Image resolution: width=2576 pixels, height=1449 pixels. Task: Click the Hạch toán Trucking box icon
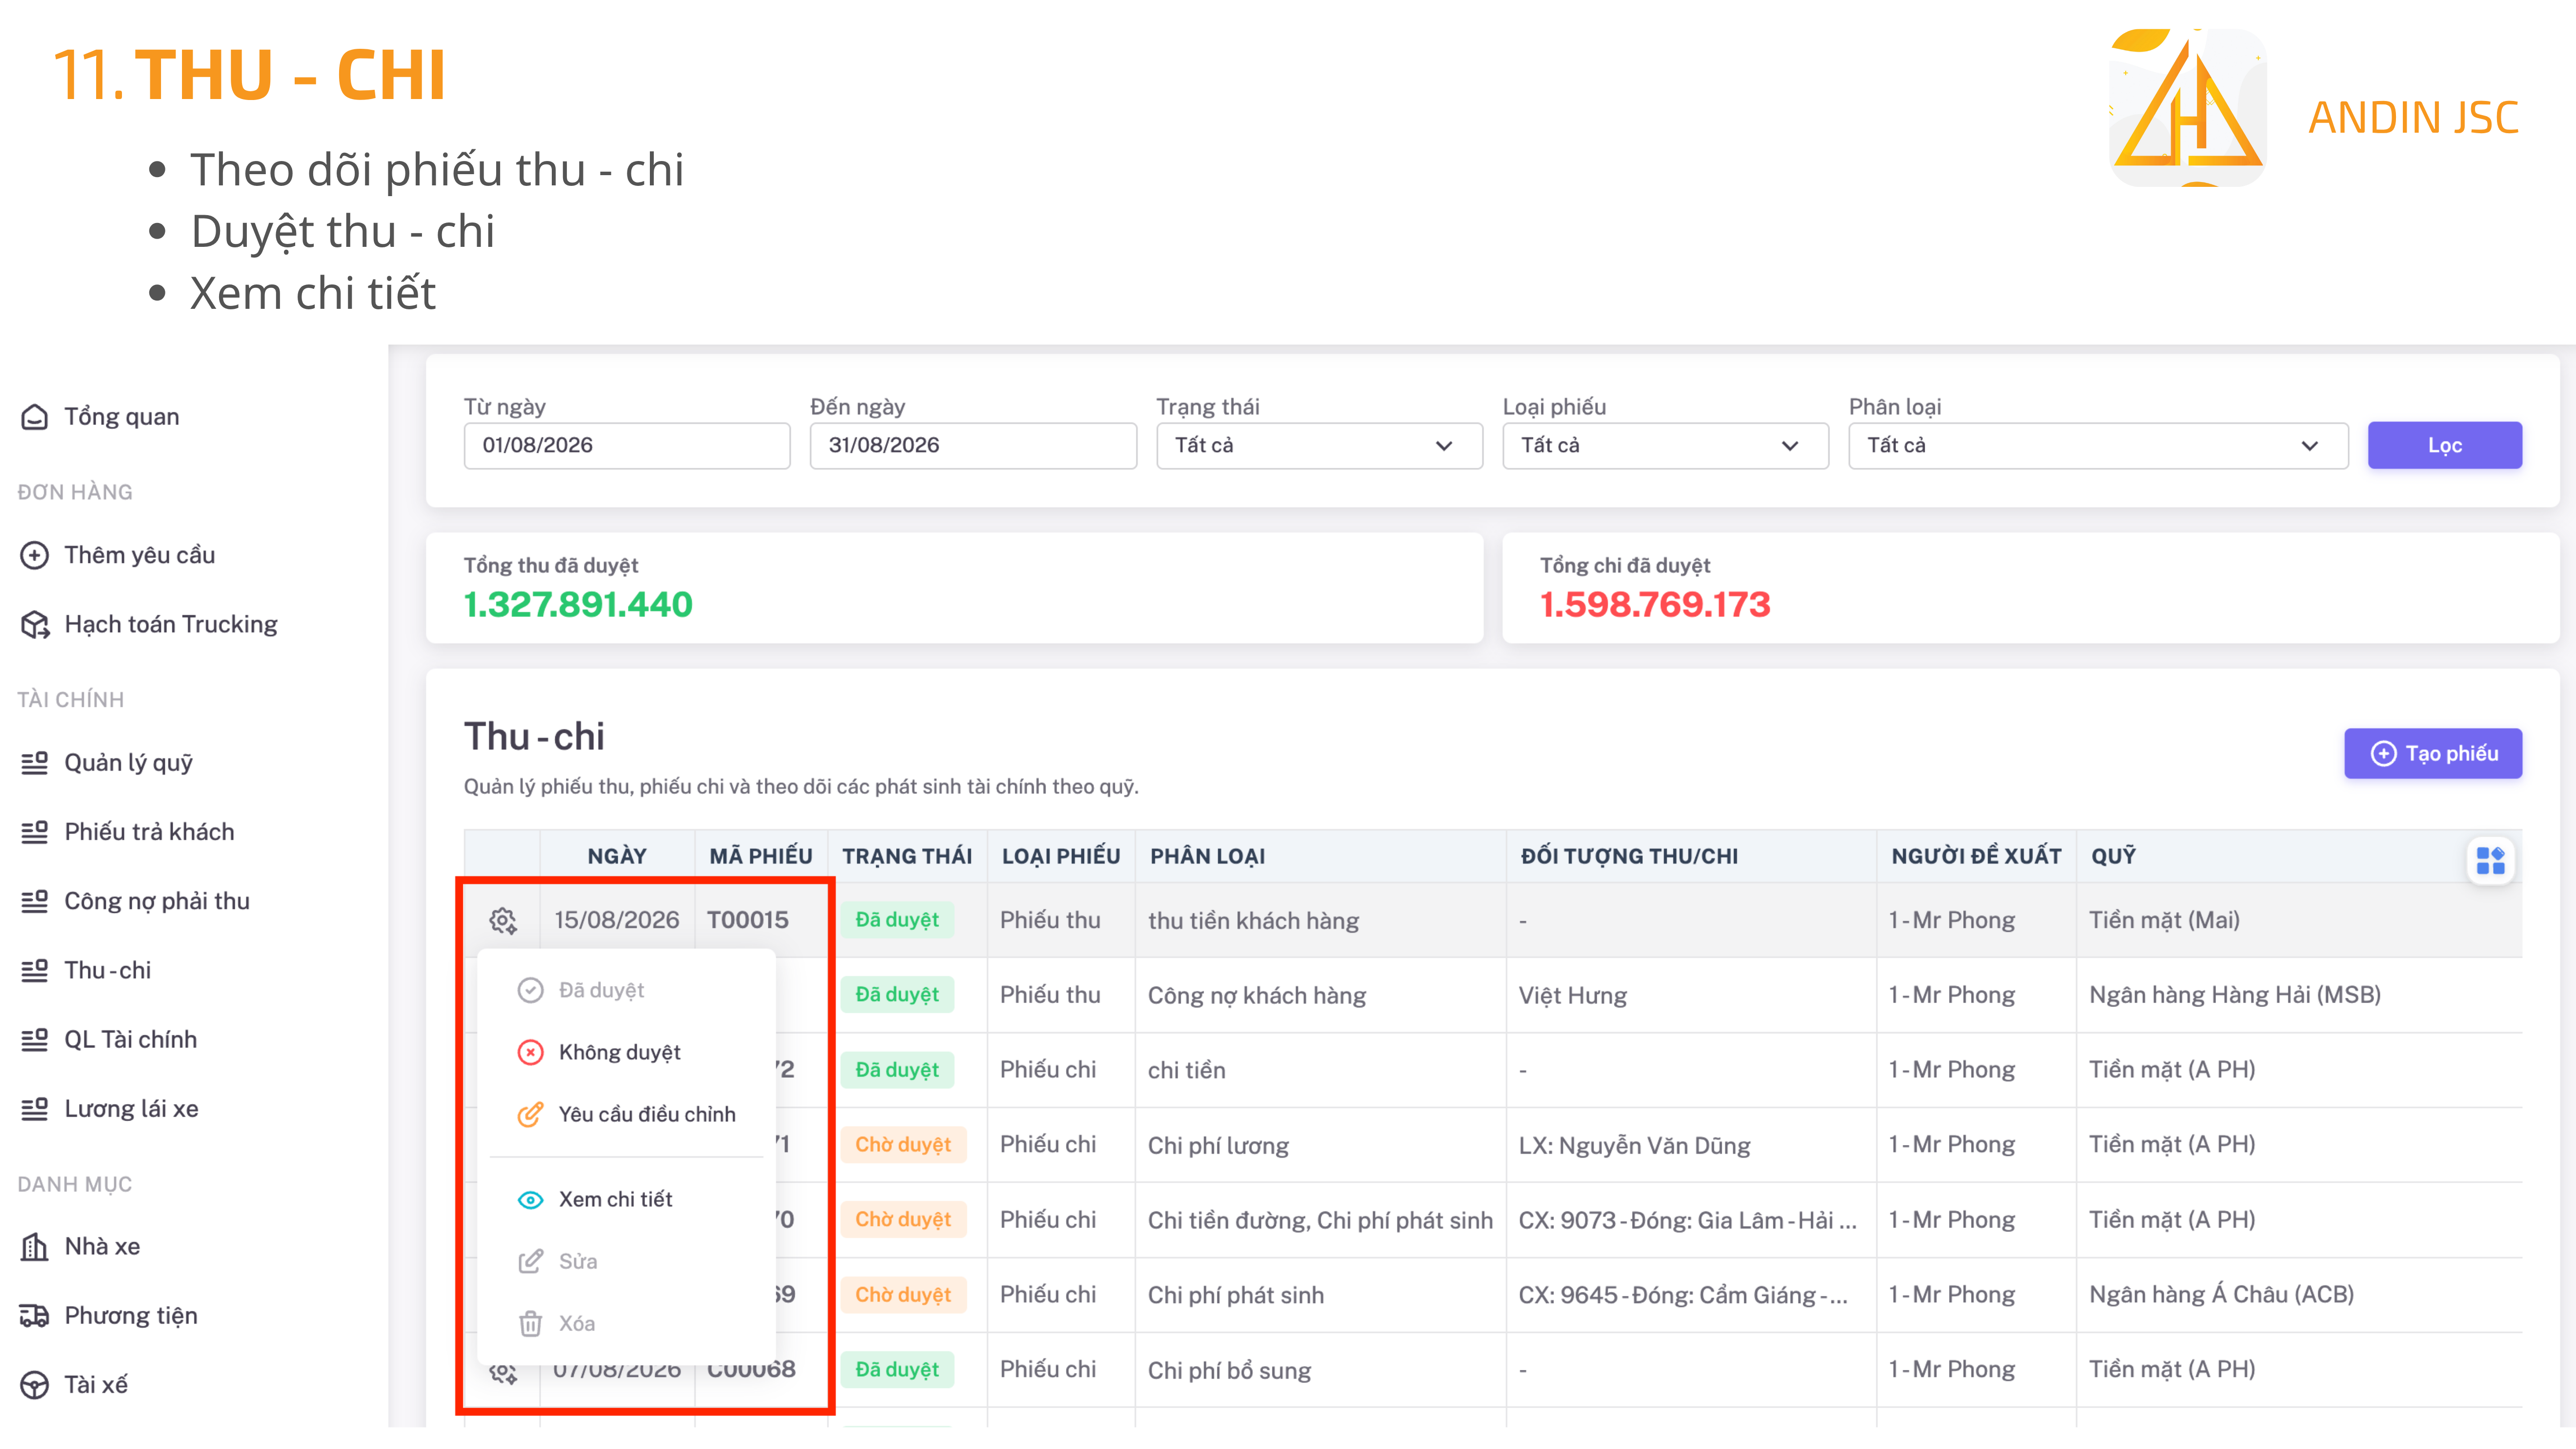[35, 624]
